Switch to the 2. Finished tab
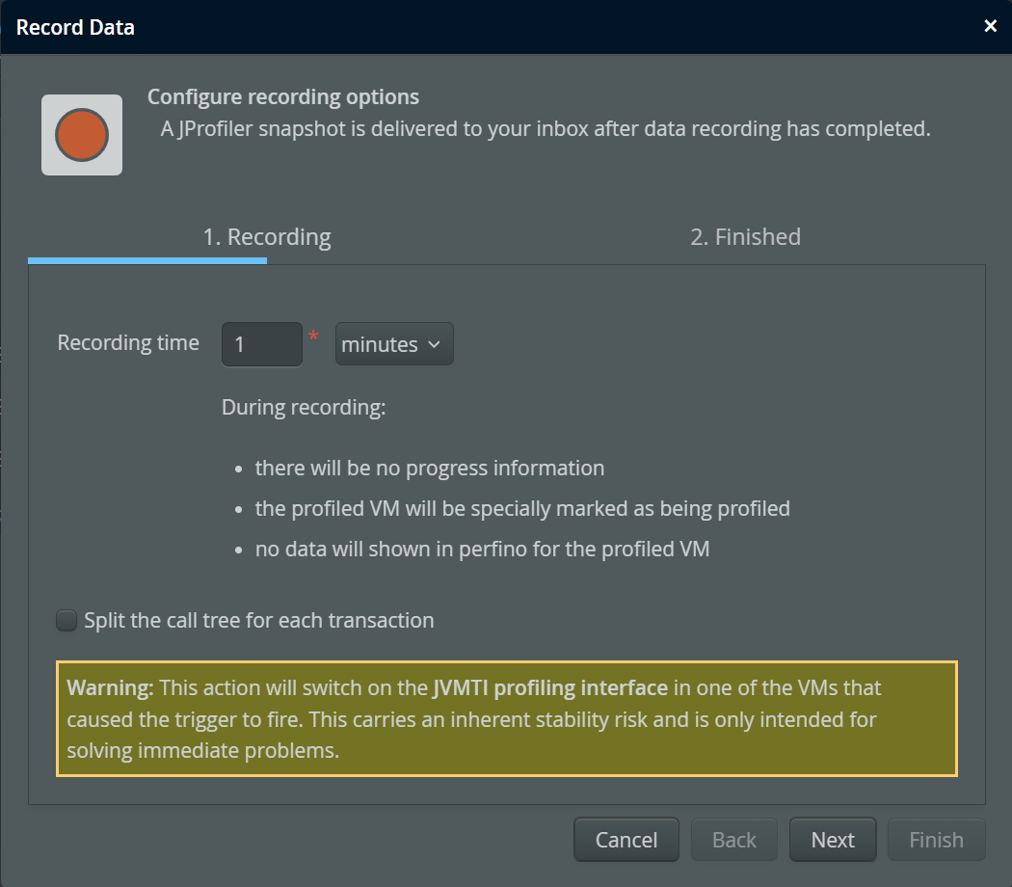This screenshot has height=887, width=1012. point(745,237)
